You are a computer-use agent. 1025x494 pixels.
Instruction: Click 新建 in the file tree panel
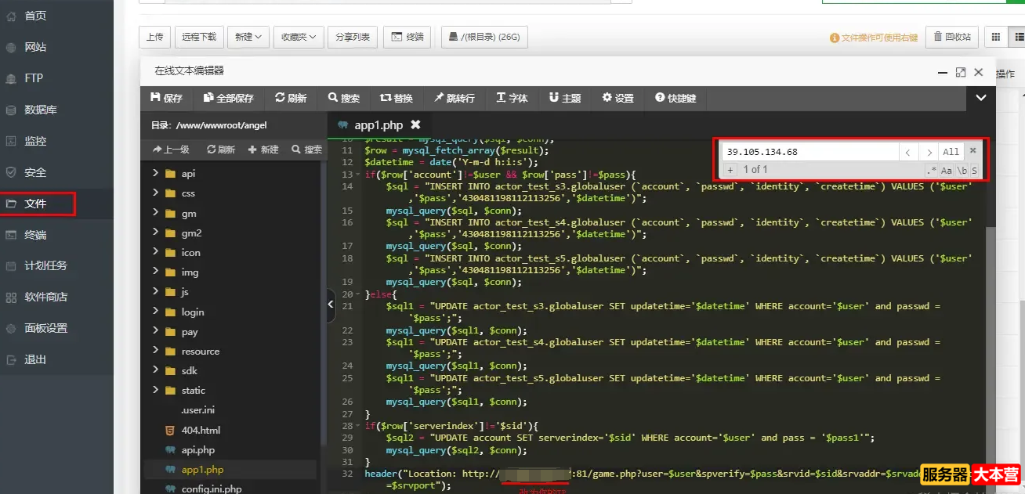click(x=263, y=150)
